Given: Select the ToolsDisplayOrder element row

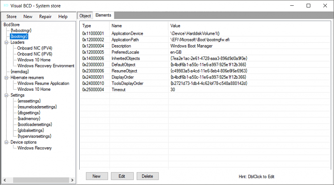Looking at the screenshot, I should point(206,83).
